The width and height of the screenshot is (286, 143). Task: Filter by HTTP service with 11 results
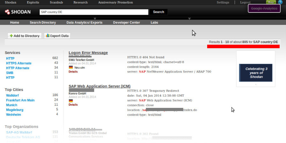[x=10, y=78]
